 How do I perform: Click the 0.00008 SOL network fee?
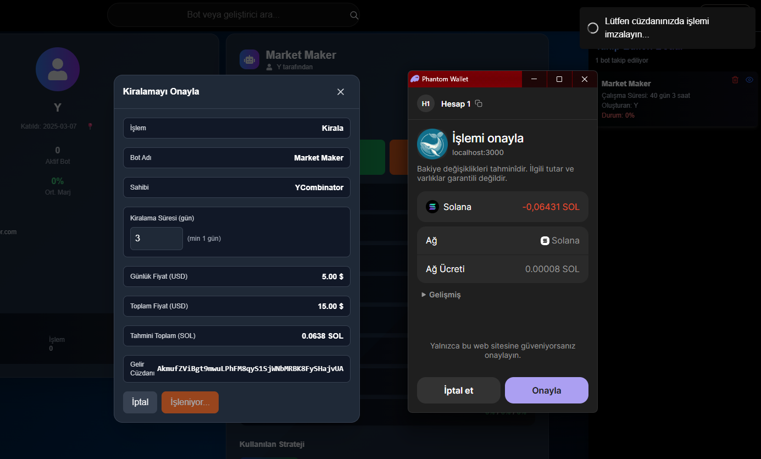[x=552, y=269]
